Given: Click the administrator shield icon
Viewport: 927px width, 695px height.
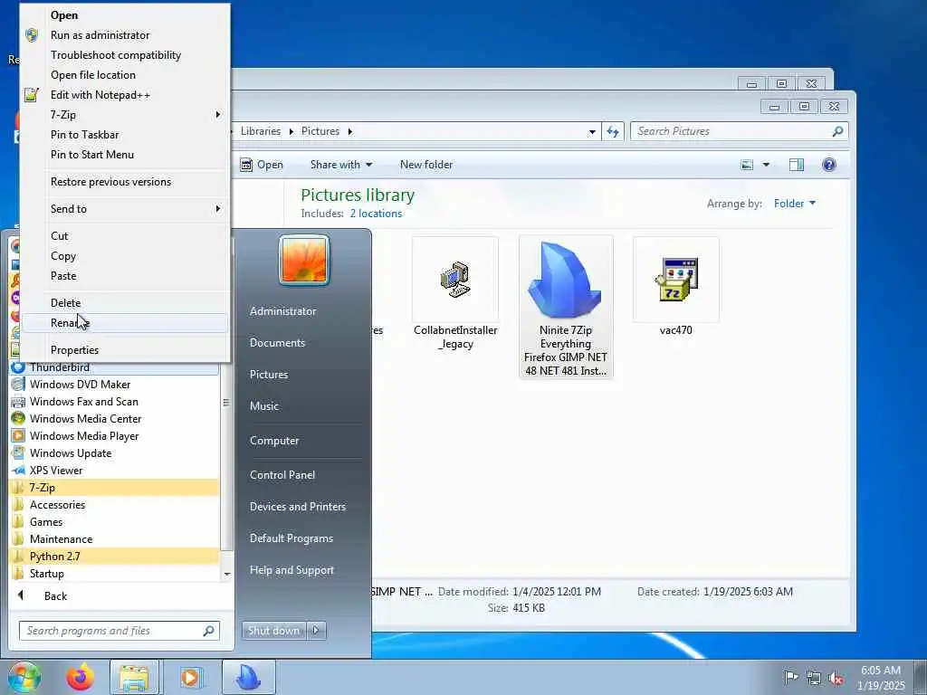Looking at the screenshot, I should (32, 35).
